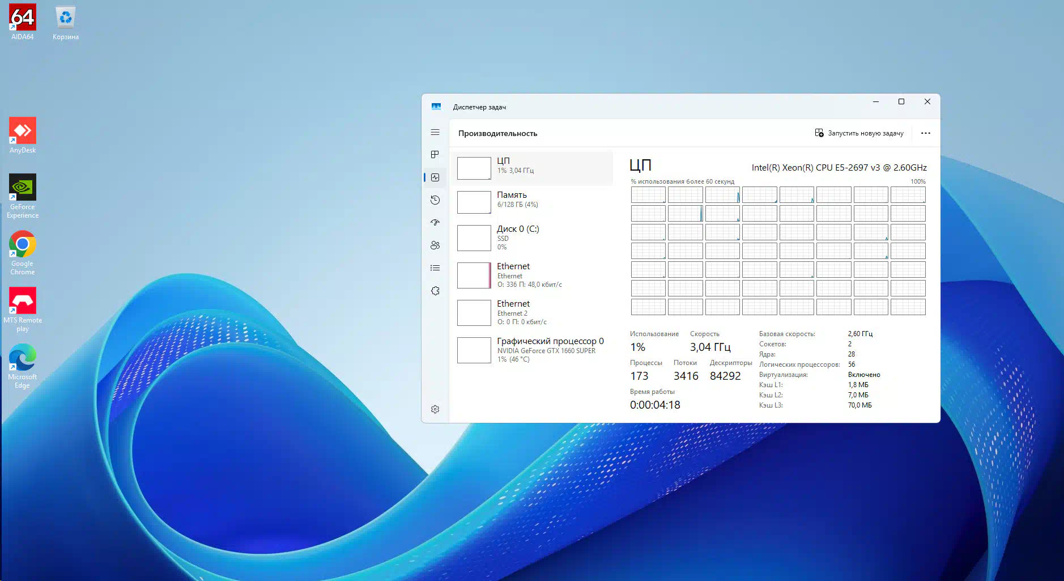The image size is (1064, 581).
Task: Select the AIDA64 desktop shortcut
Action: [23, 23]
